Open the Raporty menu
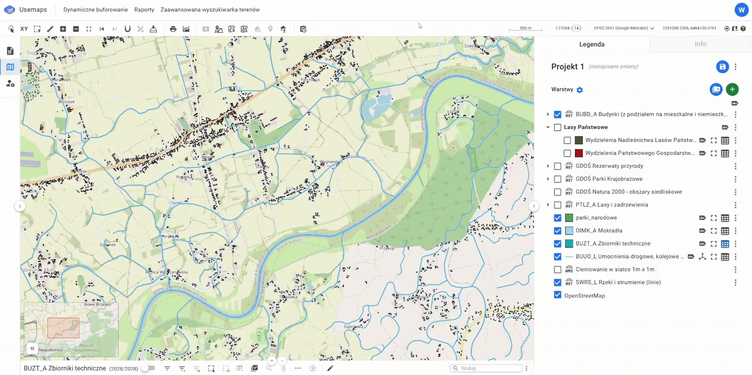The width and height of the screenshot is (752, 375). coord(144,10)
